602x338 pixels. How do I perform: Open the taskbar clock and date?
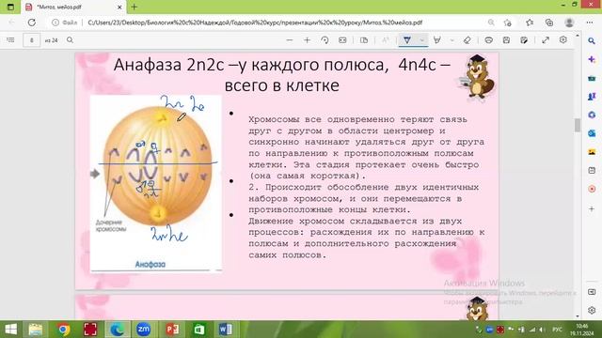pyautogui.click(x=582, y=330)
